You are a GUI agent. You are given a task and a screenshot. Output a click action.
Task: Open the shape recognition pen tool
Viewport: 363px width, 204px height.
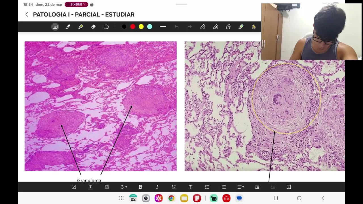point(202,27)
